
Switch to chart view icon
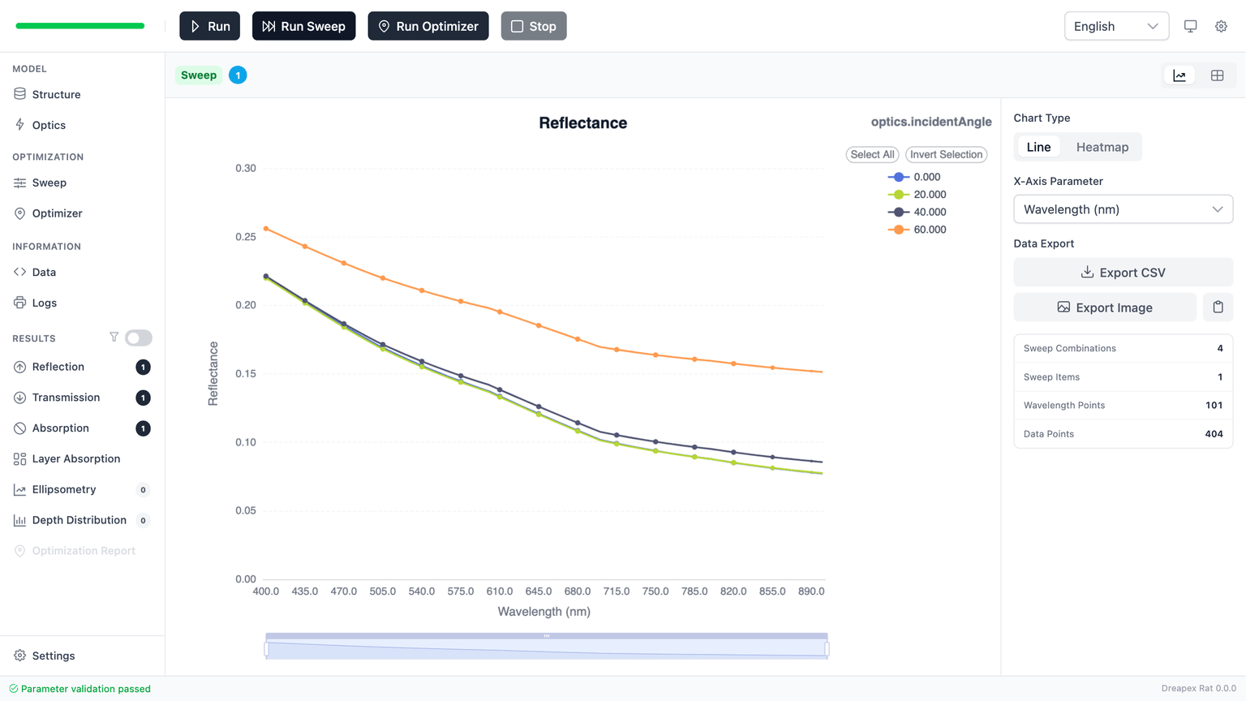tap(1179, 75)
